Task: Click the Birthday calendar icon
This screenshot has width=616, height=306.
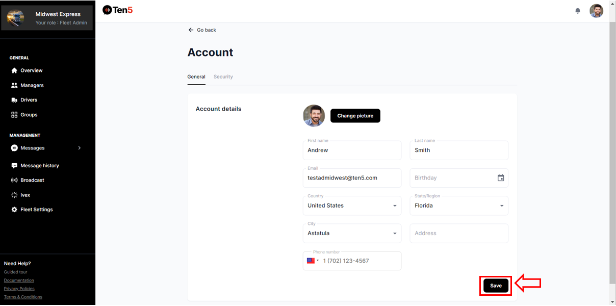Action: point(501,178)
